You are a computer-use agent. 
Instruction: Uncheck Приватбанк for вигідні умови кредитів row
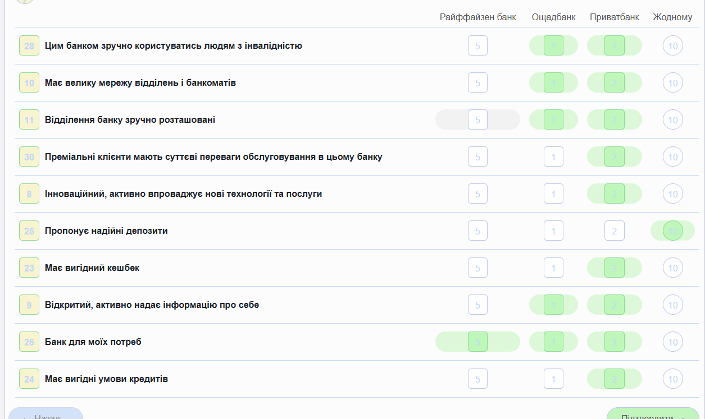(615, 379)
